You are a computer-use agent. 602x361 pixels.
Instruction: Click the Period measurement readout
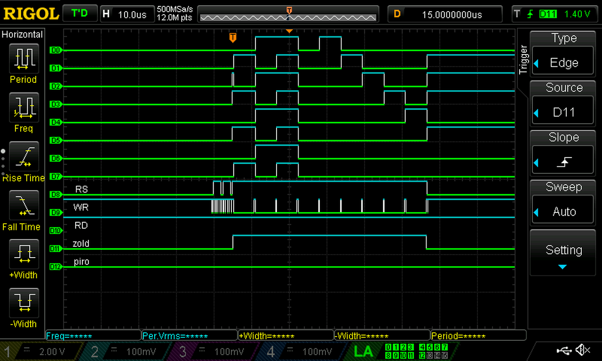478,336
